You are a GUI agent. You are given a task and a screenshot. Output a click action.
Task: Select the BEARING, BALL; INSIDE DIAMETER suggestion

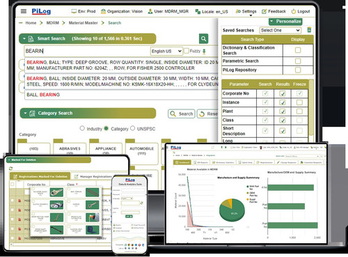click(x=122, y=81)
